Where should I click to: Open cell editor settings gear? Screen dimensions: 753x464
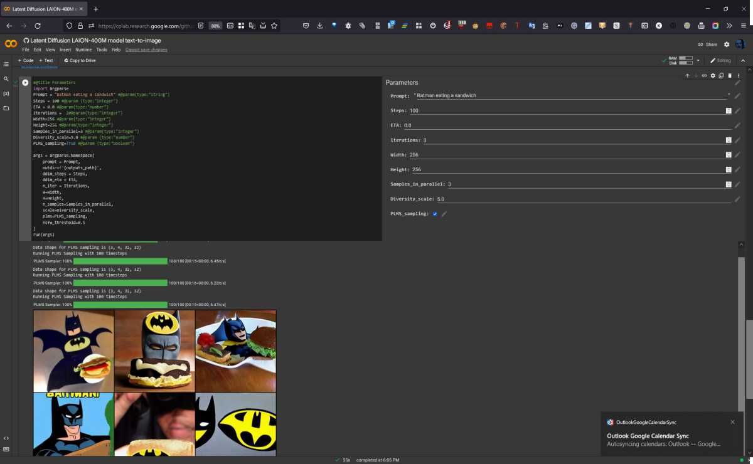pos(713,75)
